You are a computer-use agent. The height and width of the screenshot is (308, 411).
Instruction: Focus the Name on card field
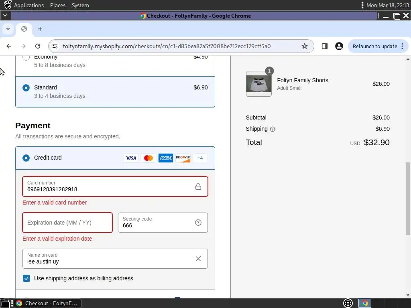click(x=115, y=259)
